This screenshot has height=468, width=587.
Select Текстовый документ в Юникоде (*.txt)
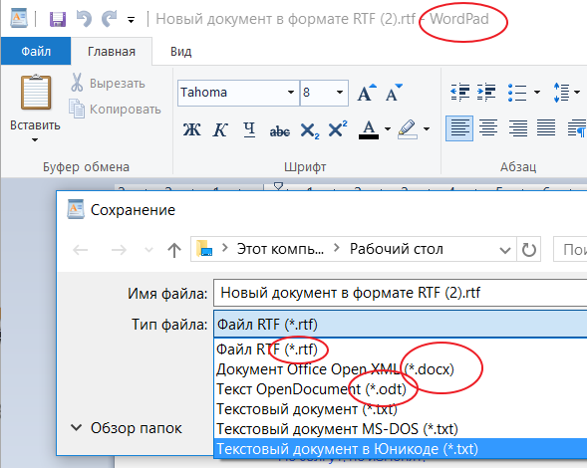[401, 448]
